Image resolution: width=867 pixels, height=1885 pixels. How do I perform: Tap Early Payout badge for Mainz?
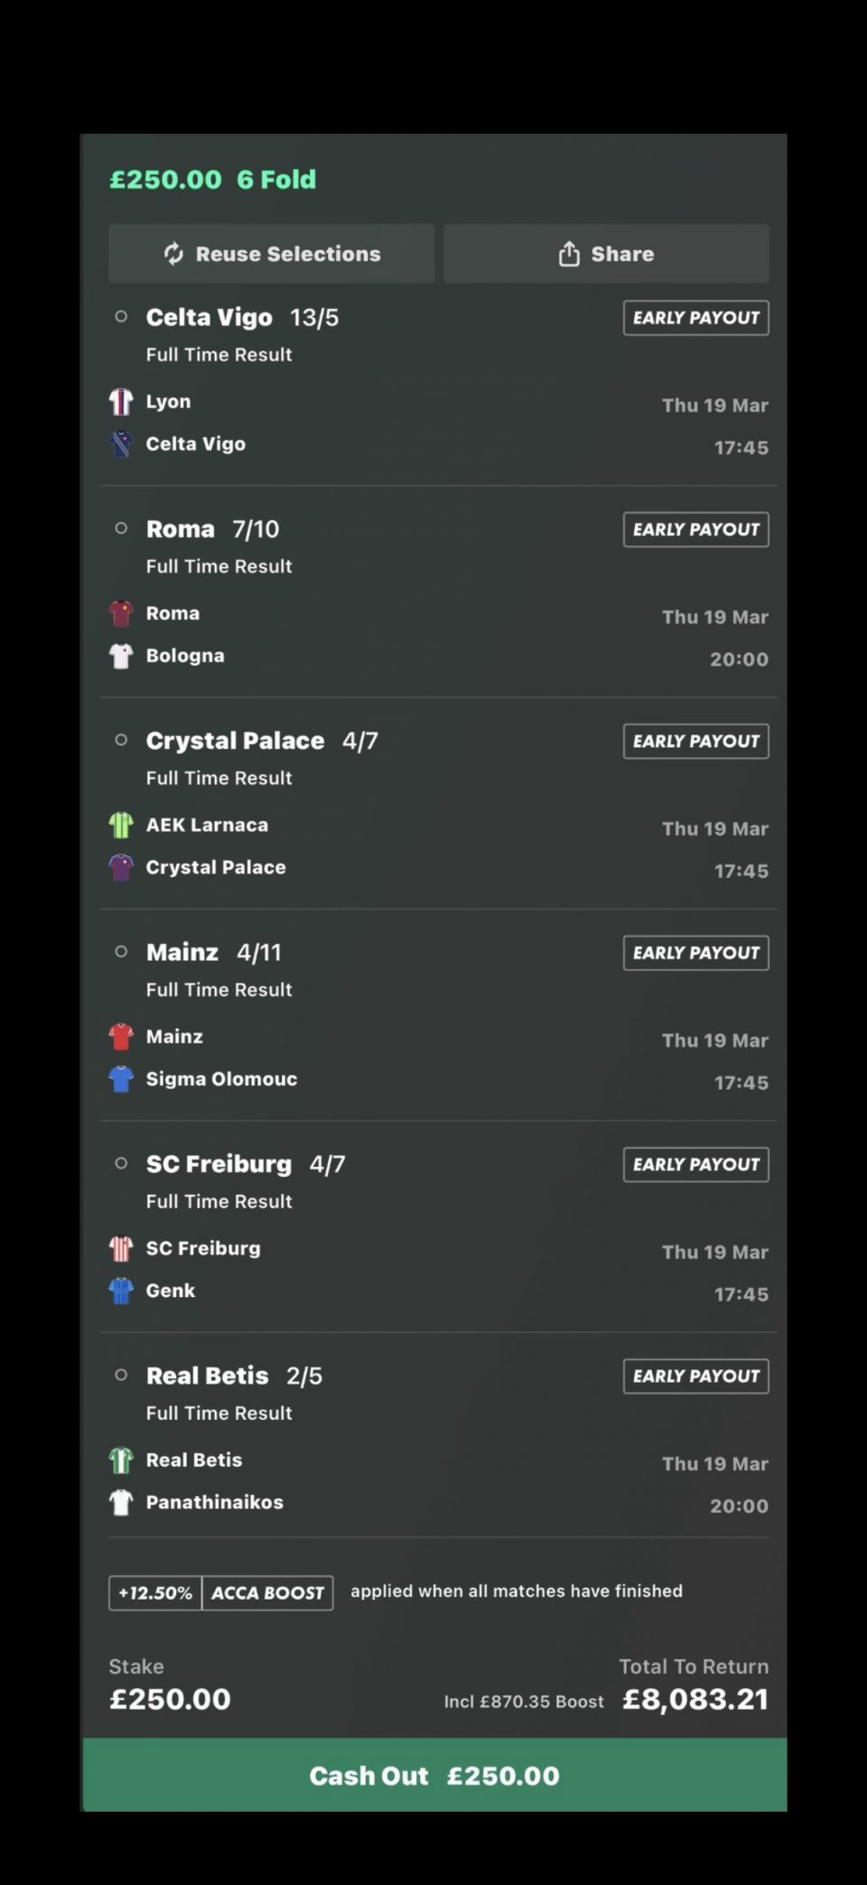[695, 953]
